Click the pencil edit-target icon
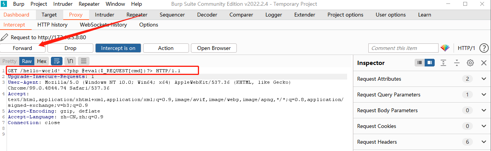Viewport: 491px width, 151px height. pyautogui.click(x=4, y=37)
